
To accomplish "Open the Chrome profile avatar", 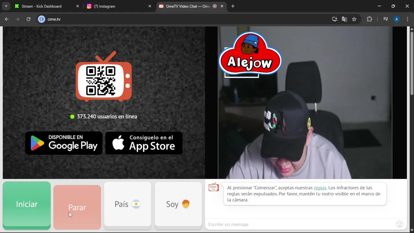I will click(x=397, y=19).
